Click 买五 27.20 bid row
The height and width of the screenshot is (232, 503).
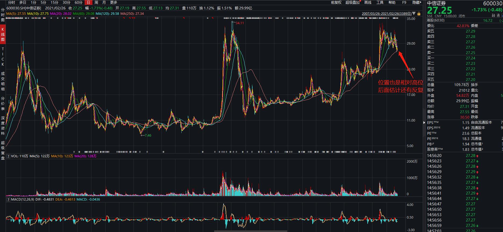[x=464, y=80]
